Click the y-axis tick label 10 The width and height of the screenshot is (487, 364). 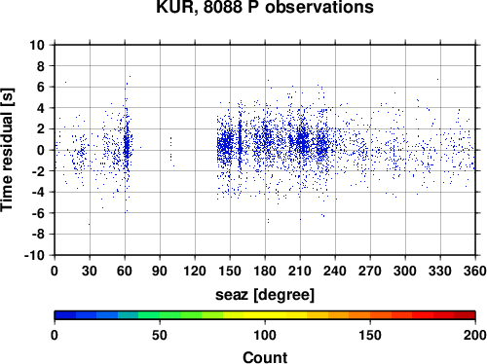37,45
